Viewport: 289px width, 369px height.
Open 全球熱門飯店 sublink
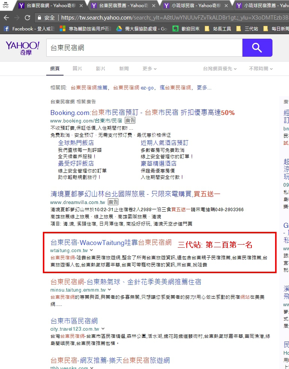(x=76, y=143)
